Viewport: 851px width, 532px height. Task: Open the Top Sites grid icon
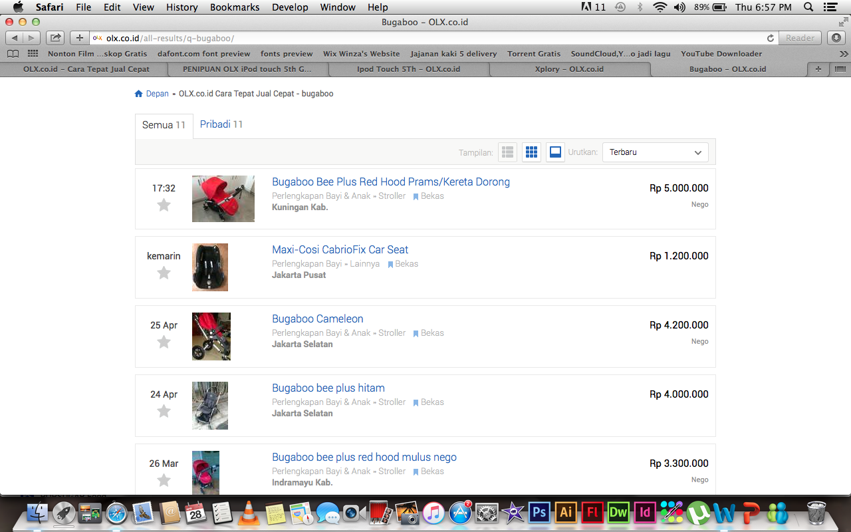tap(33, 54)
